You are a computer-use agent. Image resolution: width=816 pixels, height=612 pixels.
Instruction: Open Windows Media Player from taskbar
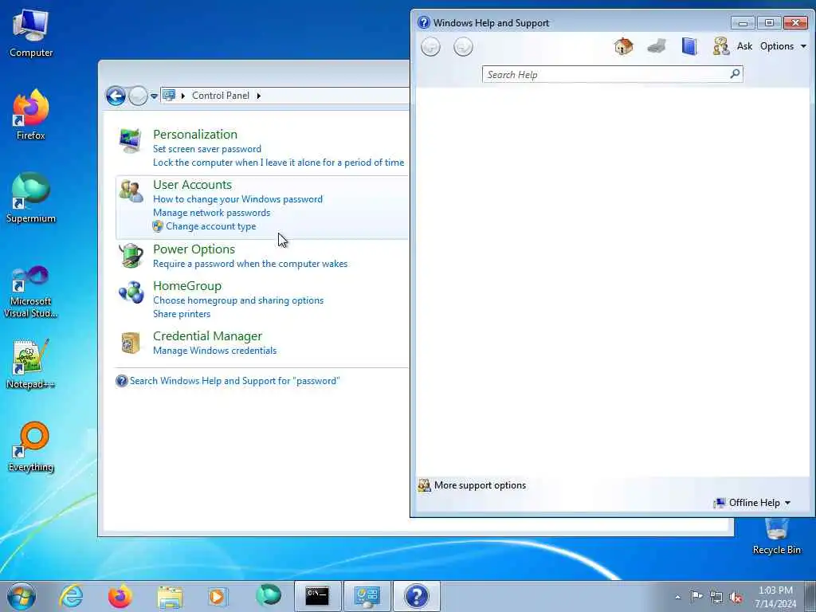coord(218,596)
